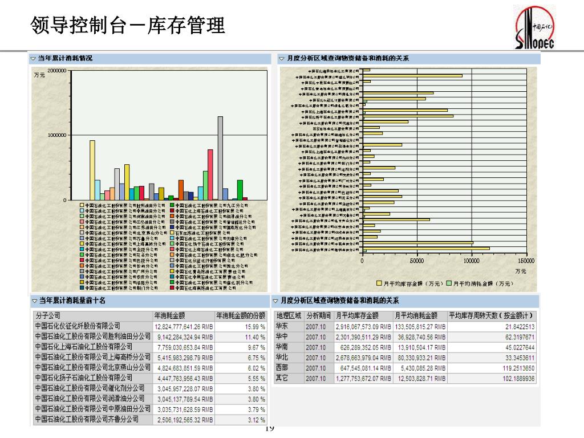Collapse the 当年累计消耗情况 panel arrow
Screen dimensions: 584x438
click(x=33, y=59)
